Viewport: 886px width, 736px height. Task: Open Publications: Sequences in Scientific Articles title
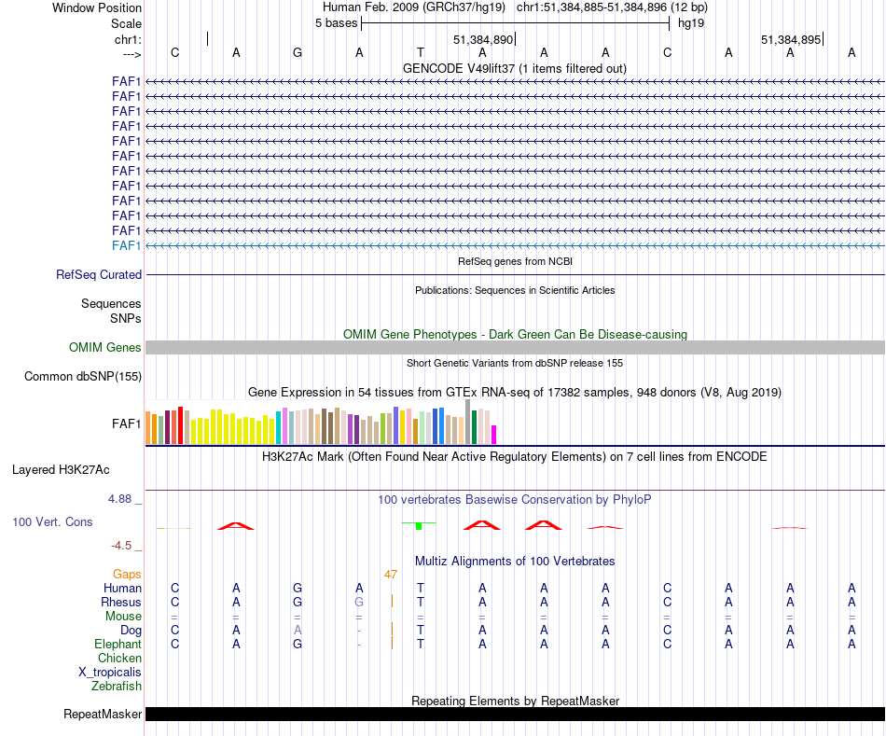(515, 290)
